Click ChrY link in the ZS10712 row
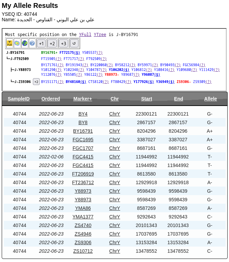The width and height of the screenshot is (229, 262). tap(115, 251)
